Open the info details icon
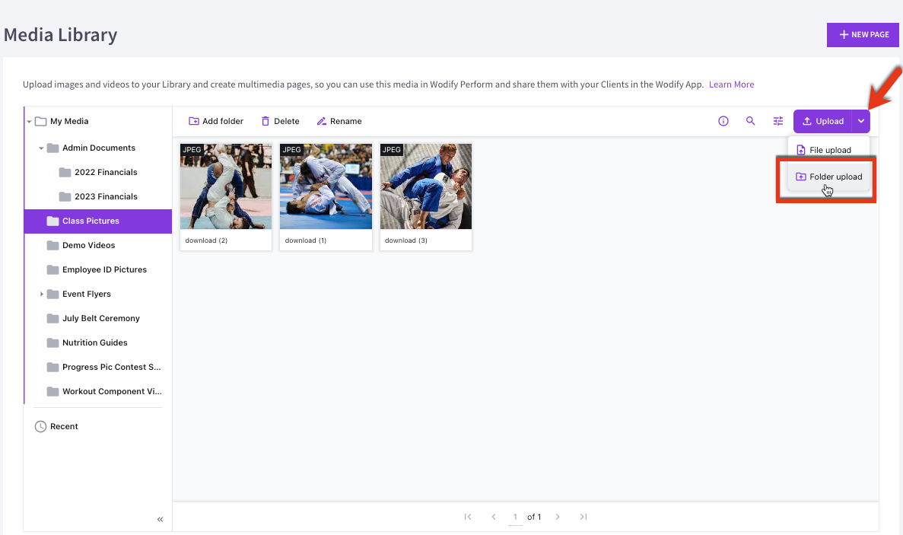The image size is (903, 535). [723, 121]
